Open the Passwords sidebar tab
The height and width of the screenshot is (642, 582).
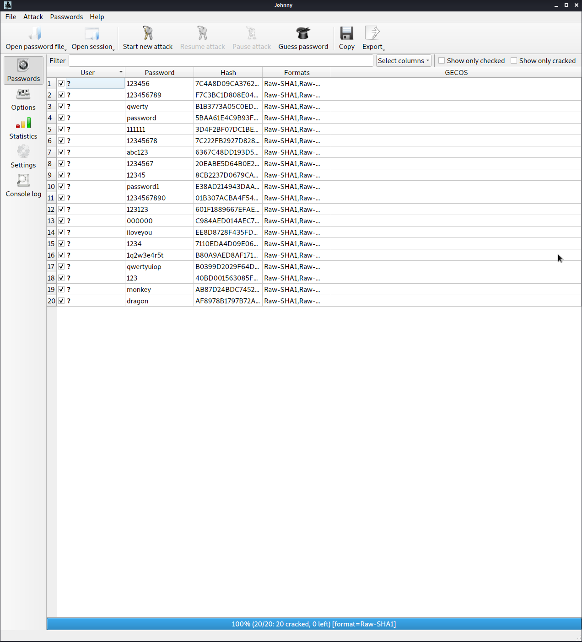point(23,70)
